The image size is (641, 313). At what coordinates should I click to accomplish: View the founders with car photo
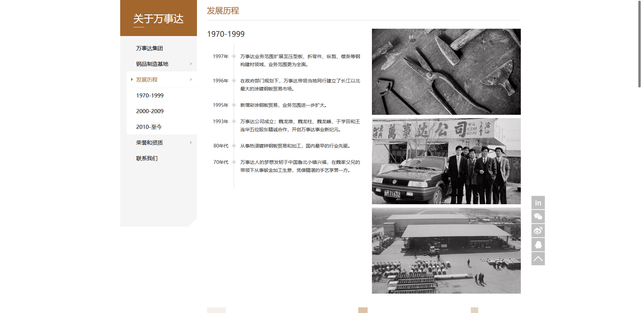[x=446, y=161]
